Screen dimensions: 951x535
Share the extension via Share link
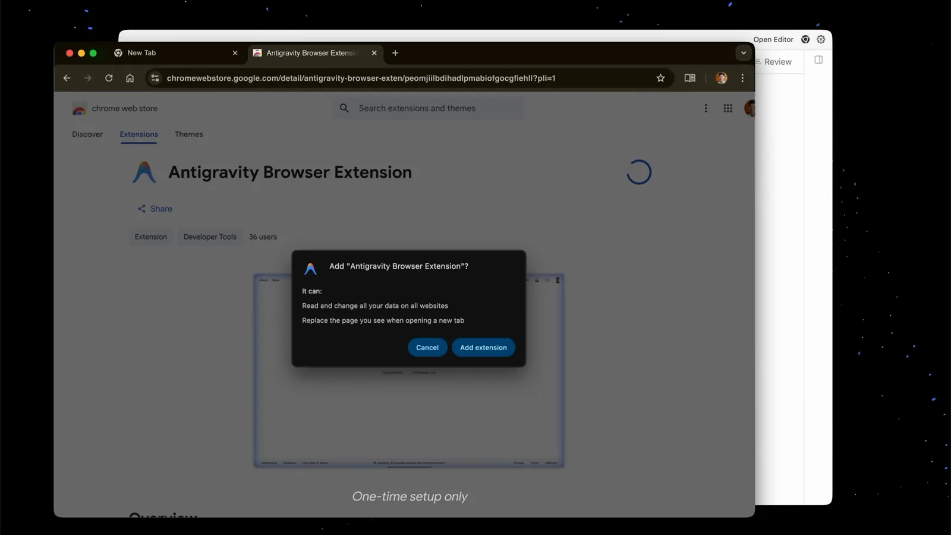coord(155,209)
